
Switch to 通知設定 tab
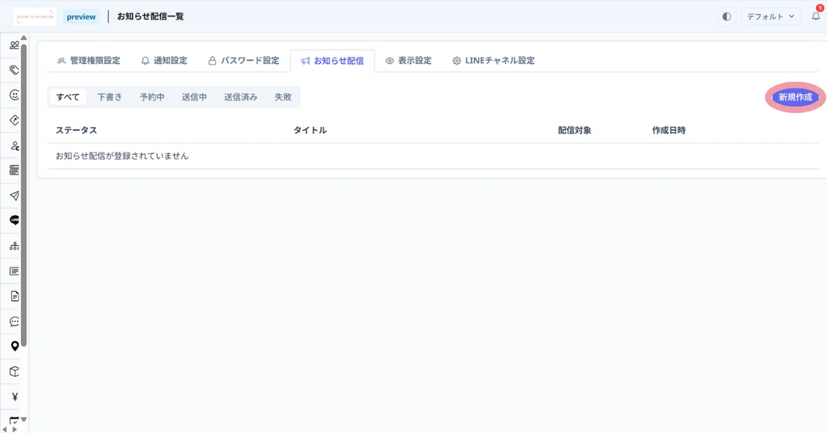point(164,61)
